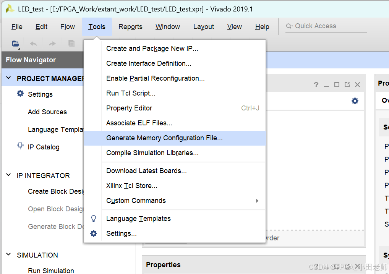The width and height of the screenshot is (389, 274).
Task: Click the Quick Access search icon
Action: [x=289, y=26]
